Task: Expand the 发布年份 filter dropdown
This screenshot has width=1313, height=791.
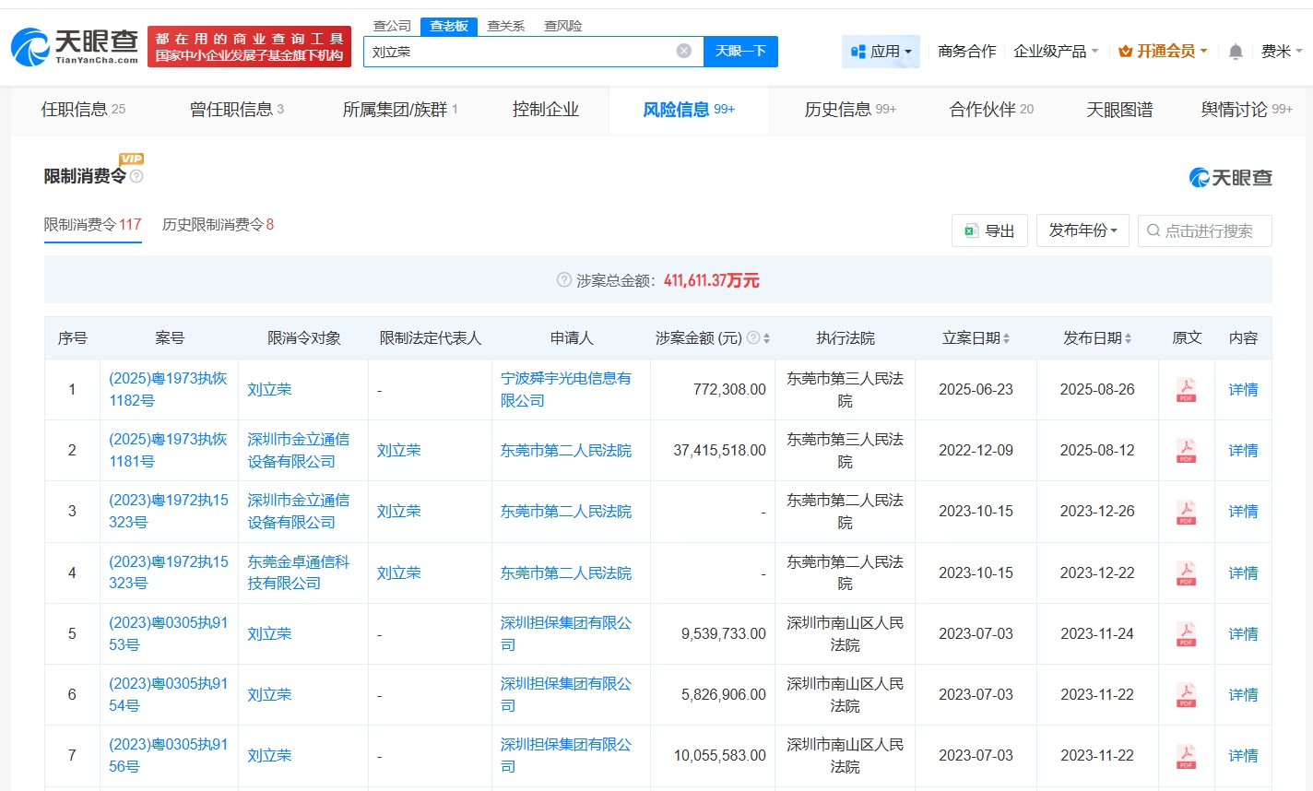Action: point(1082,230)
